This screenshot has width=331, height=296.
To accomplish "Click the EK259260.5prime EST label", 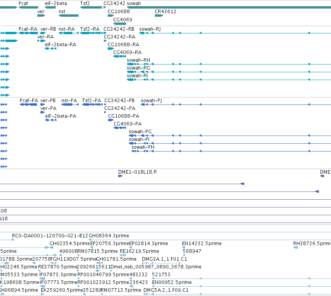I will tap(62, 290).
